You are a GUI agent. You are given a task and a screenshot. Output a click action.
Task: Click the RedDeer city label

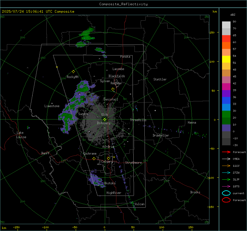(x=116, y=83)
